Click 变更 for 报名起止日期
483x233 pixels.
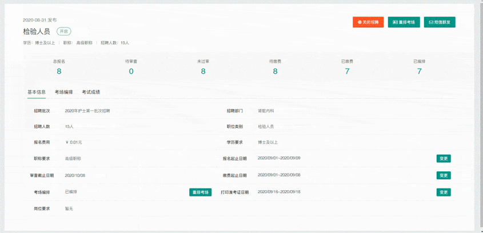[443, 159]
